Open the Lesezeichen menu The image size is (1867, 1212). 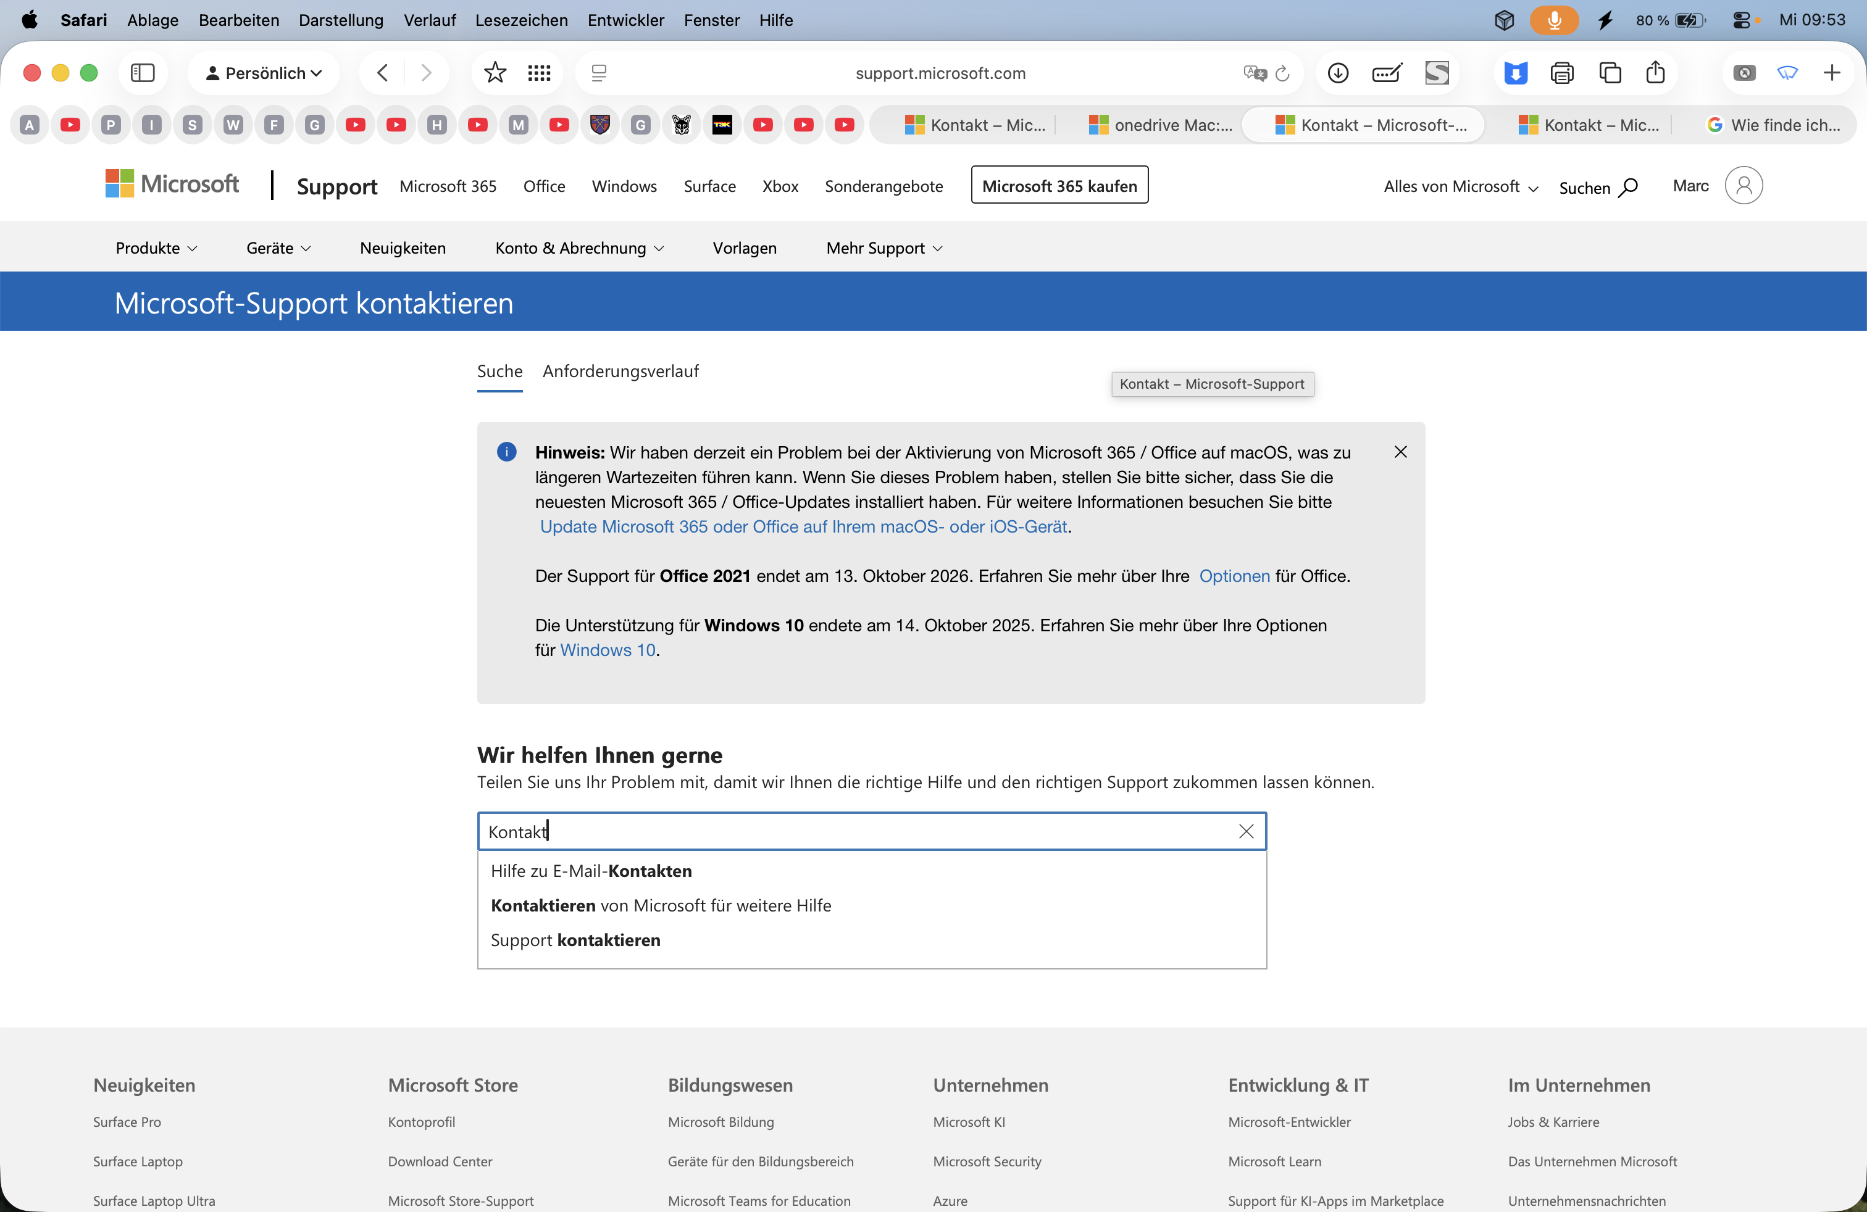click(x=521, y=20)
